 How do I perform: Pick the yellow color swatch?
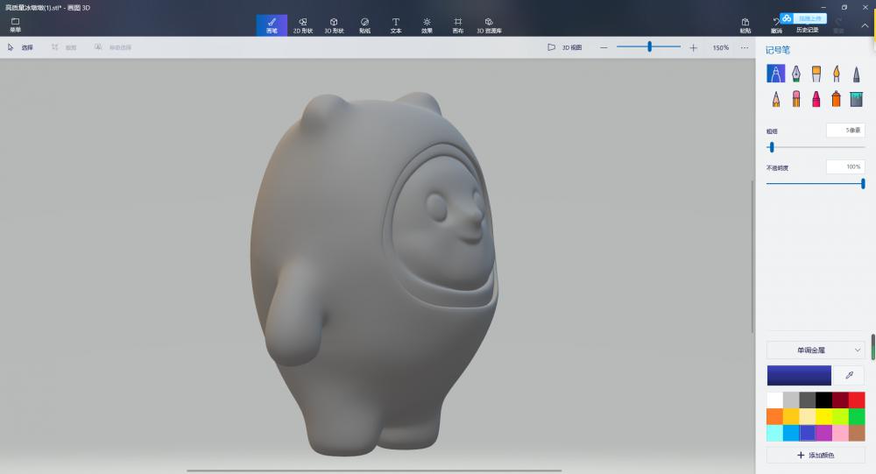tap(823, 416)
